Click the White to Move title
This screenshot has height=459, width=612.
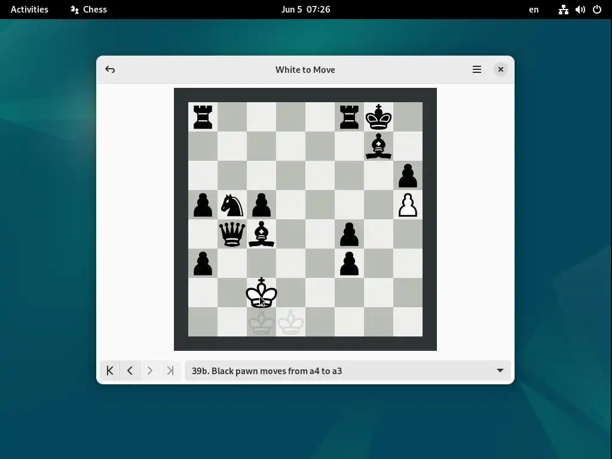tap(305, 69)
